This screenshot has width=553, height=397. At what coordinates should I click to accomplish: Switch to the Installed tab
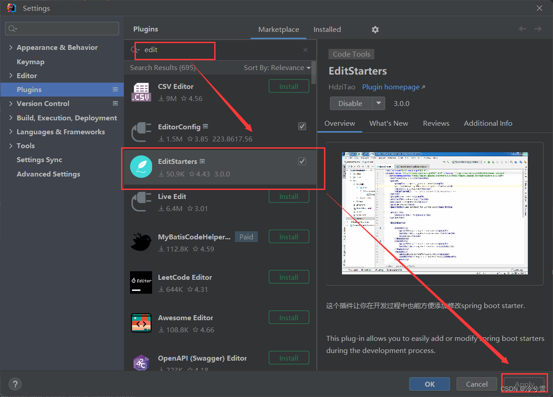click(x=327, y=30)
